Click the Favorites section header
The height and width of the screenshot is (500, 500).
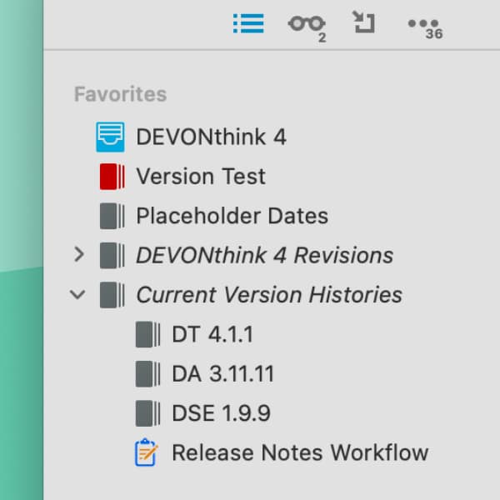point(120,94)
